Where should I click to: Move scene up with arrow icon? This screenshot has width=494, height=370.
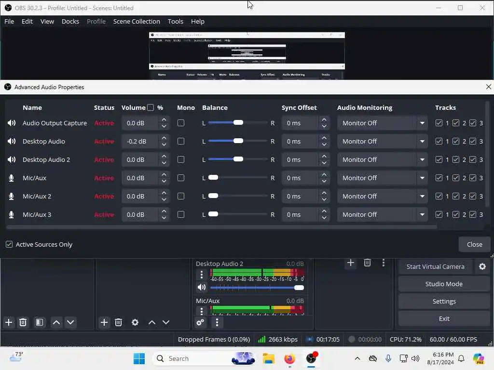tap(57, 322)
